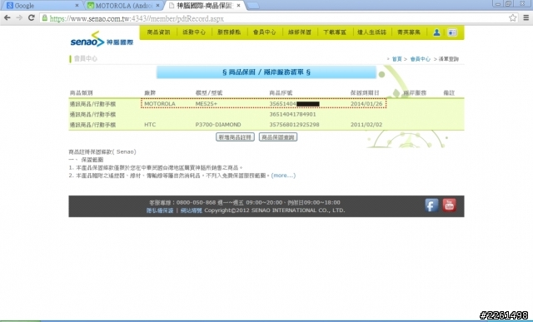Select P3700-DIAMOND model cell

click(218, 125)
